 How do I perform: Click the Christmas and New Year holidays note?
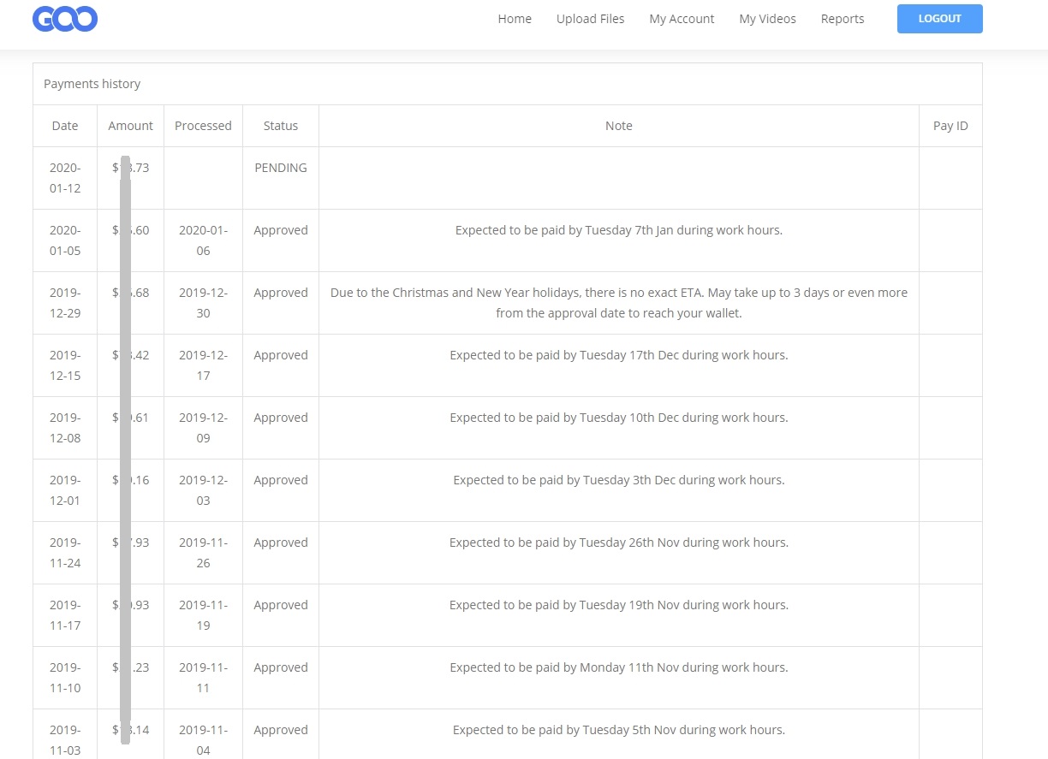(619, 303)
